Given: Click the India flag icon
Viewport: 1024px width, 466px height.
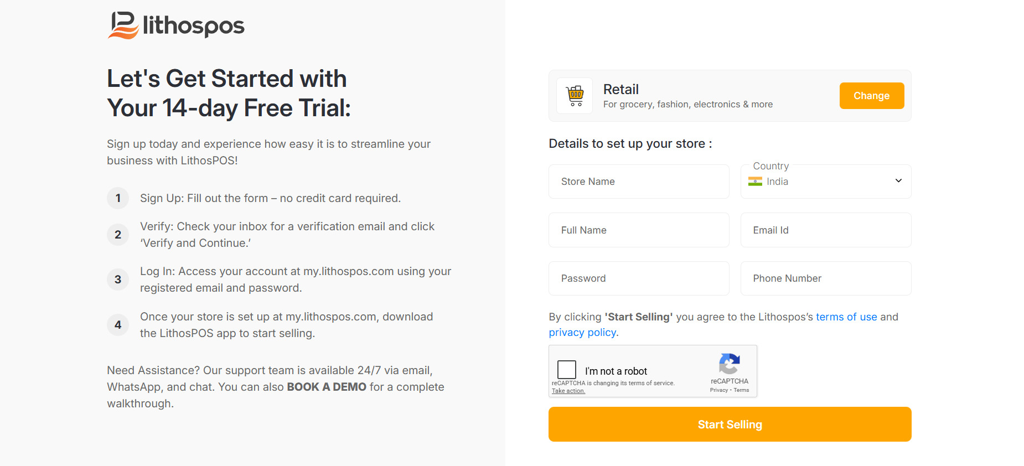Looking at the screenshot, I should tap(755, 182).
